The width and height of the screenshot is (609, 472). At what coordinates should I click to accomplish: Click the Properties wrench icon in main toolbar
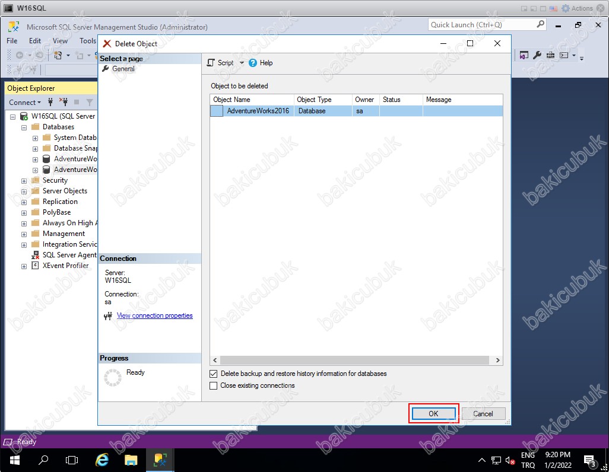(x=537, y=55)
